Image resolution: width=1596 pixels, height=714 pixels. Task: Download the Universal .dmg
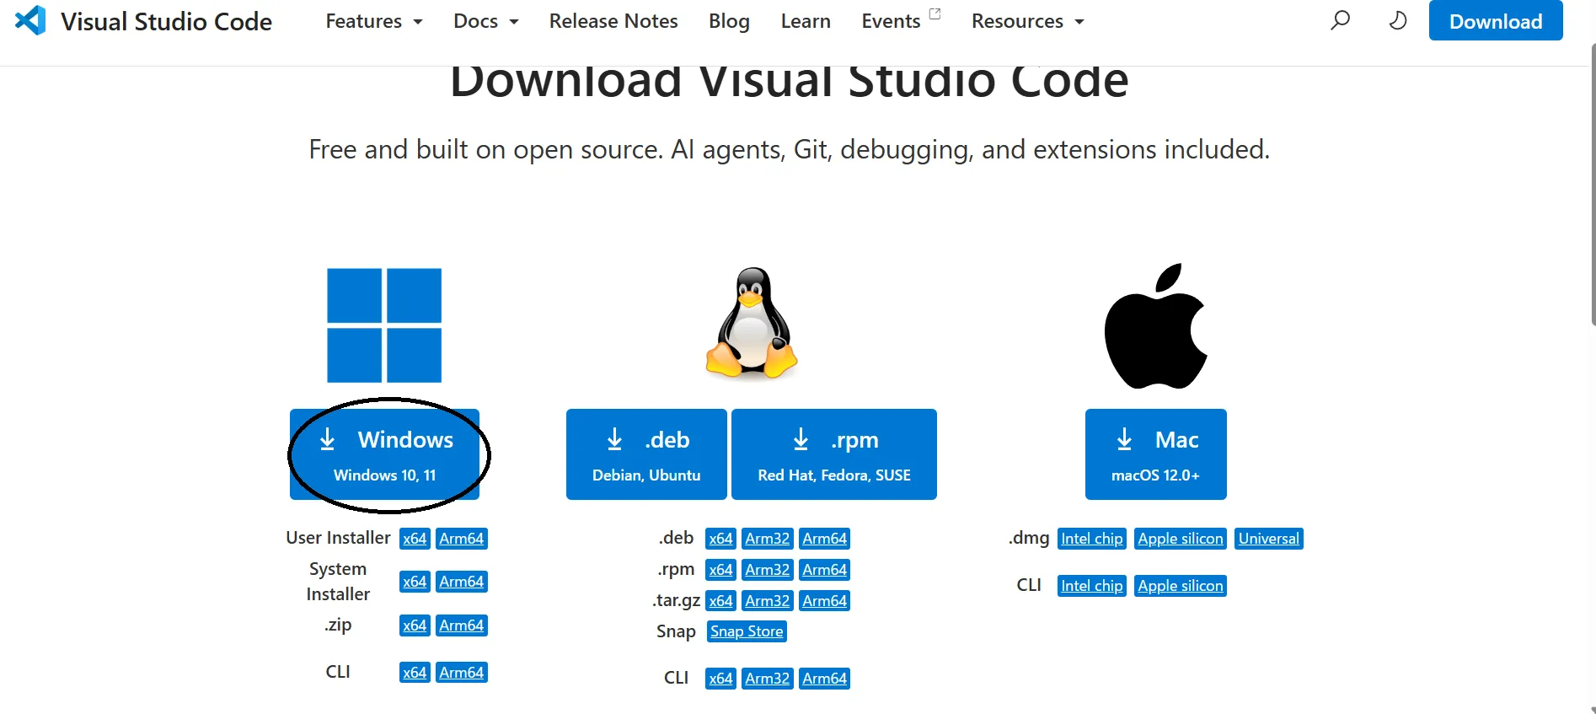(1269, 539)
